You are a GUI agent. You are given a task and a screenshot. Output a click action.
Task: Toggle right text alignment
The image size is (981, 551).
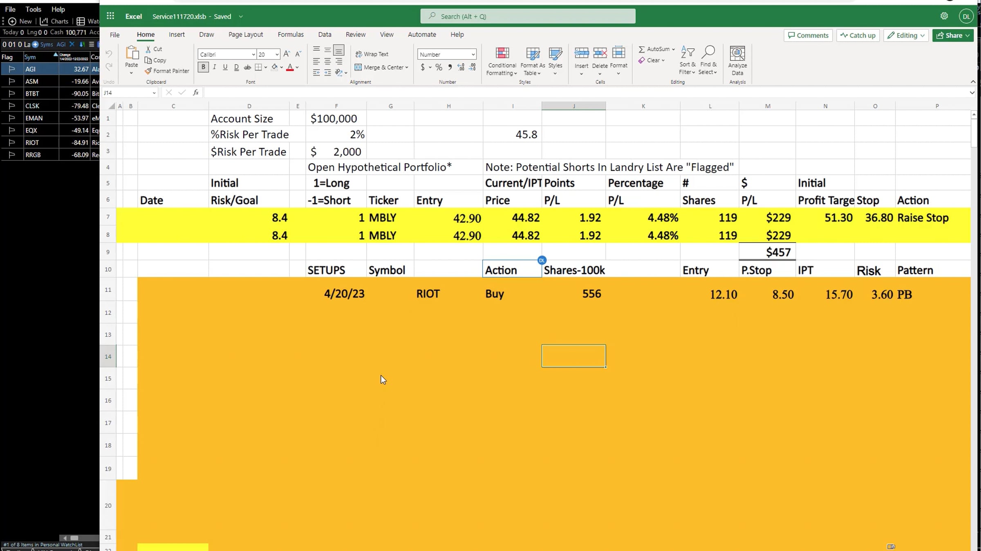[x=338, y=61]
